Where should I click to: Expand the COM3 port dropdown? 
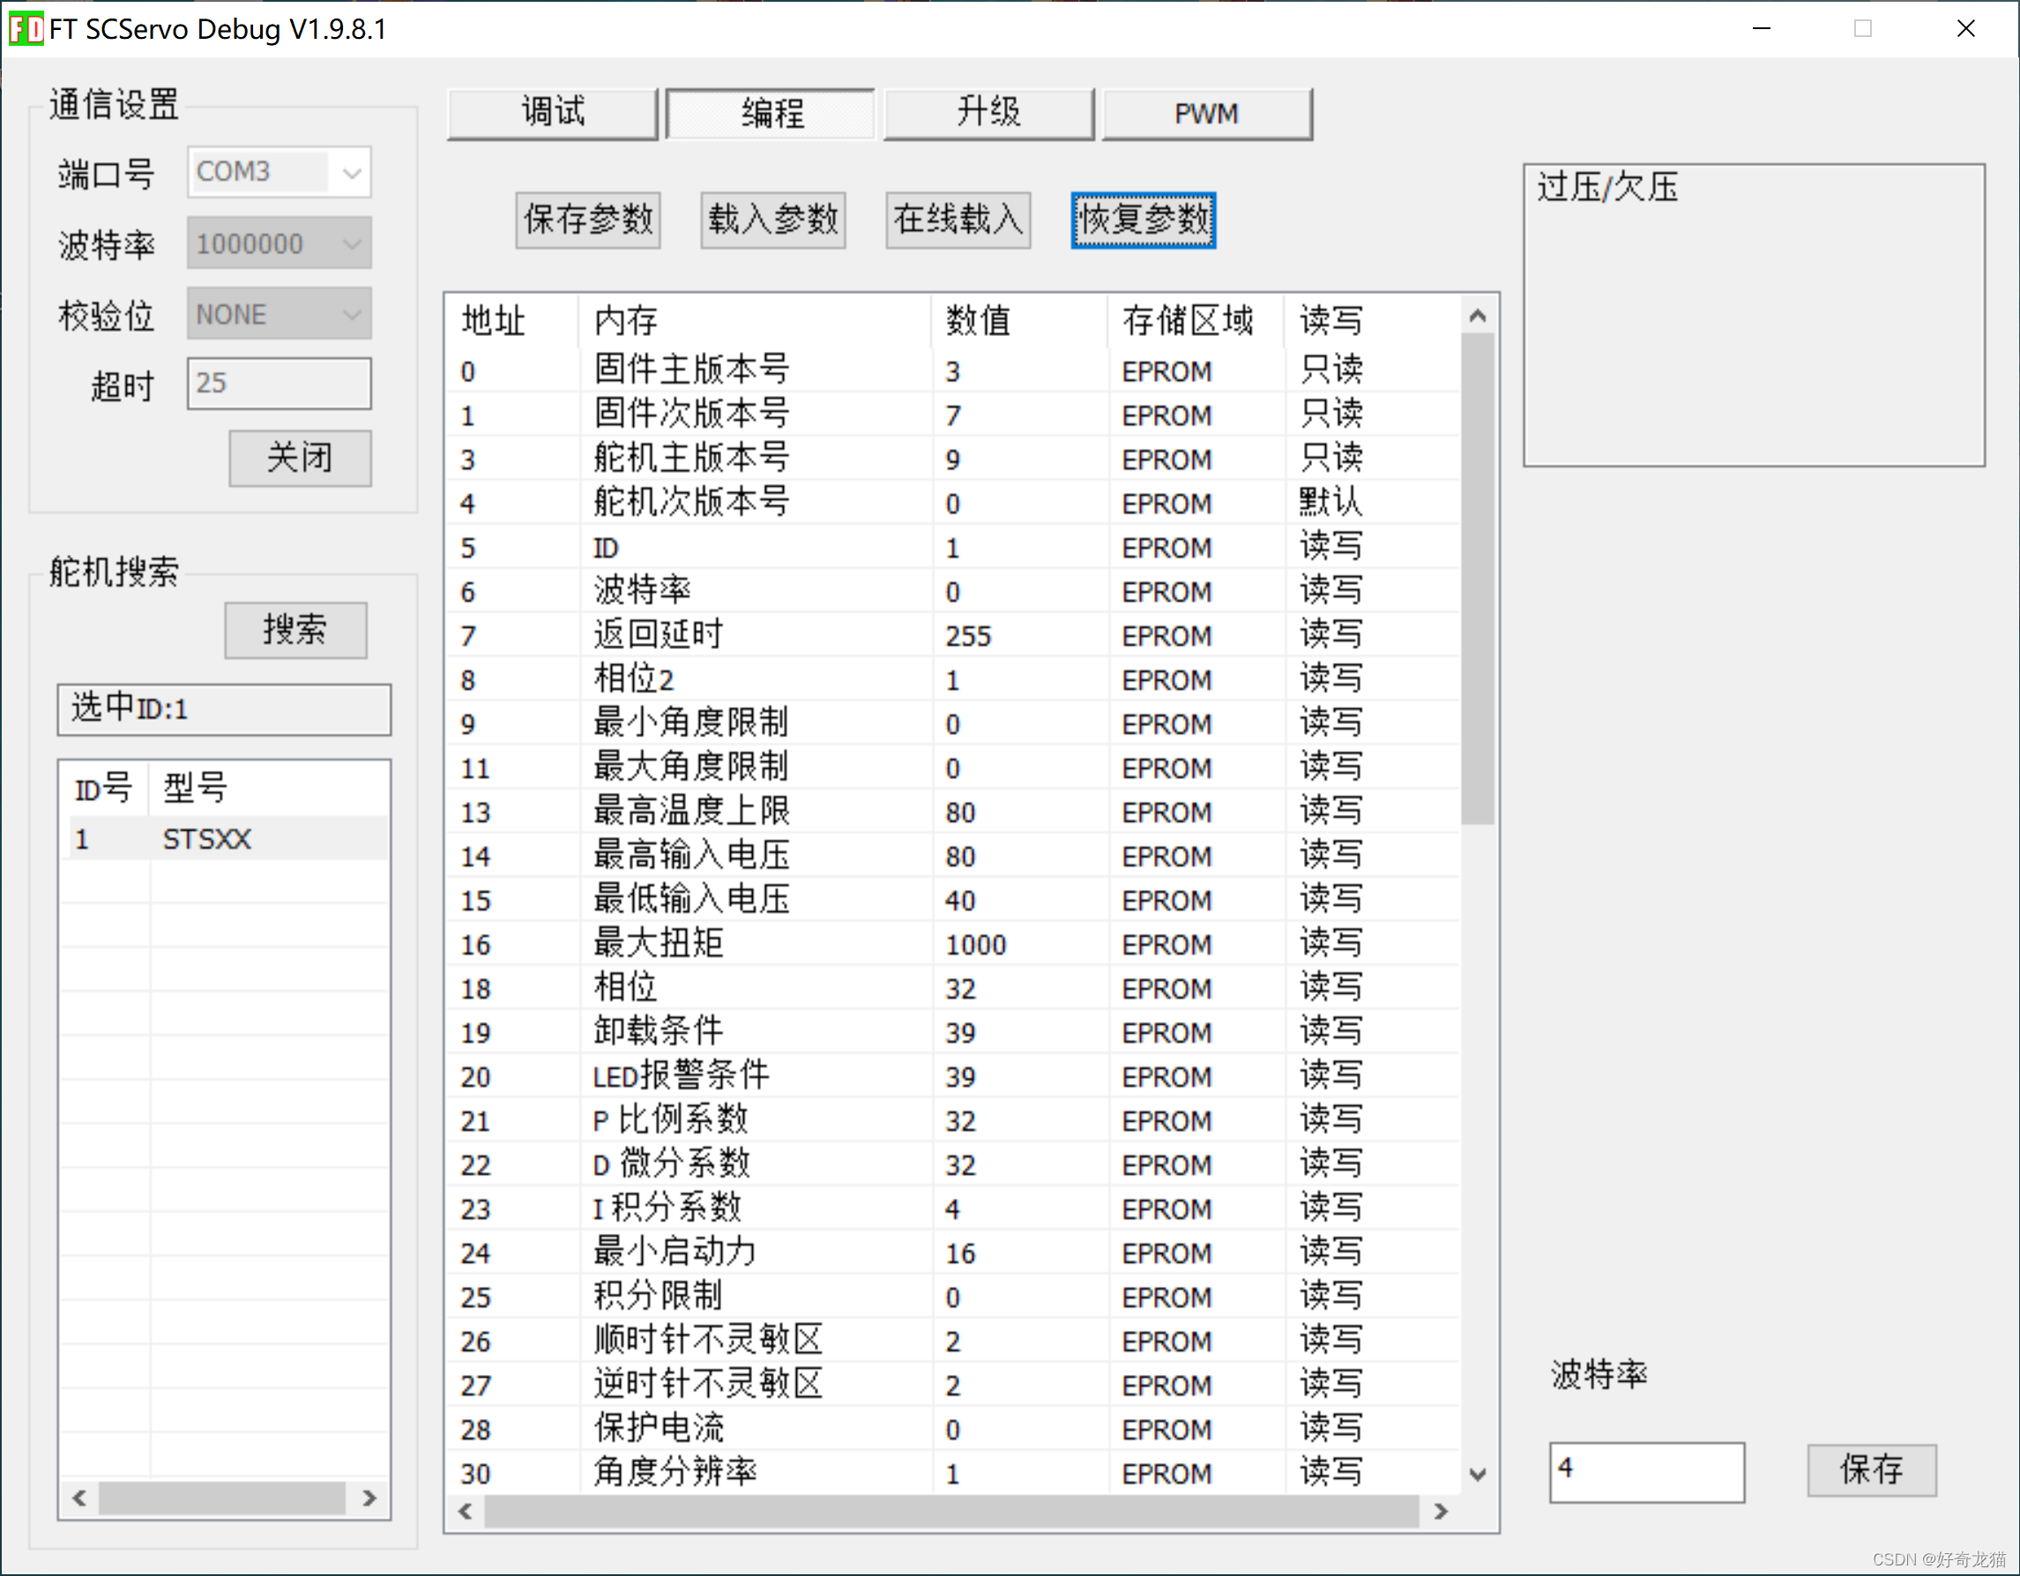point(351,172)
